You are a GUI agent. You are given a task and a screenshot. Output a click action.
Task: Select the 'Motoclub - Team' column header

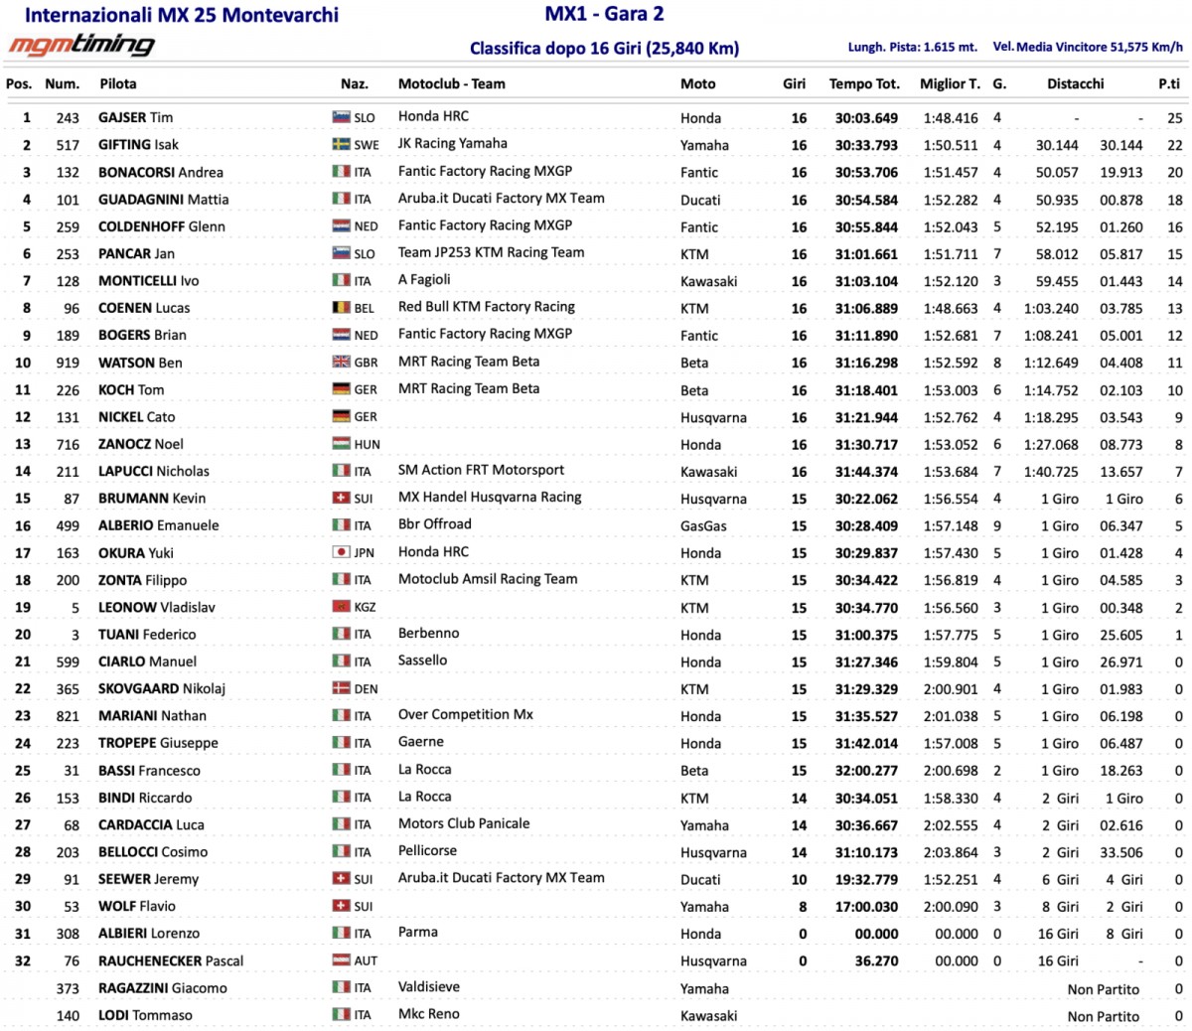pos(452,84)
